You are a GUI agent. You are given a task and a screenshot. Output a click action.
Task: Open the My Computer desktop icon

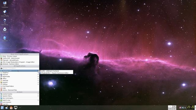[x=5, y=5]
